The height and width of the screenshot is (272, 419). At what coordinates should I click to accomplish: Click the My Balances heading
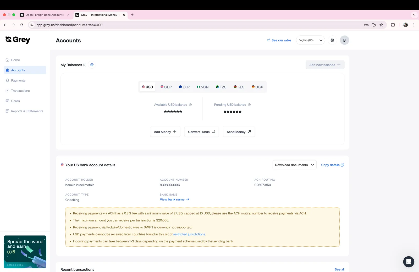click(71, 65)
